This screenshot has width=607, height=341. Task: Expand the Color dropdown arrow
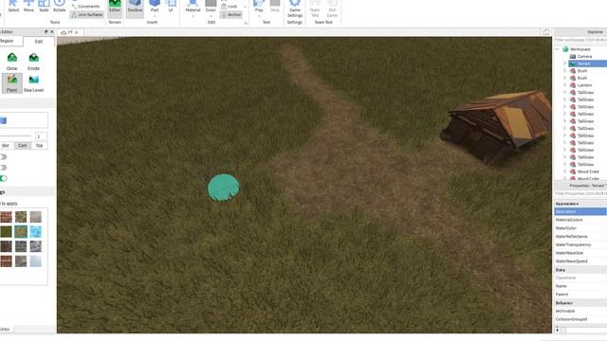(211, 16)
